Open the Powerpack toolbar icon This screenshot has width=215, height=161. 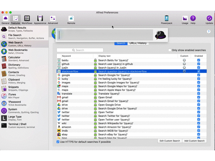click(167, 20)
